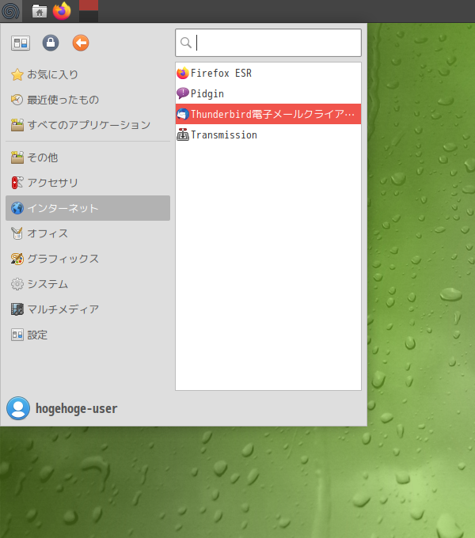Launch Firefox from the top panel
This screenshot has width=475, height=538.
[62, 11]
